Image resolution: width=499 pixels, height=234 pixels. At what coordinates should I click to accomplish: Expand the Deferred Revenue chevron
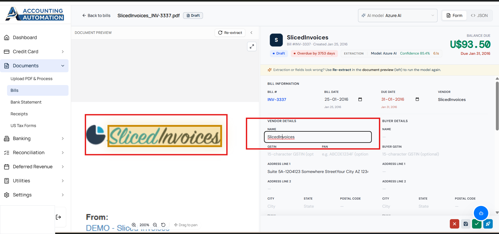[x=63, y=167]
